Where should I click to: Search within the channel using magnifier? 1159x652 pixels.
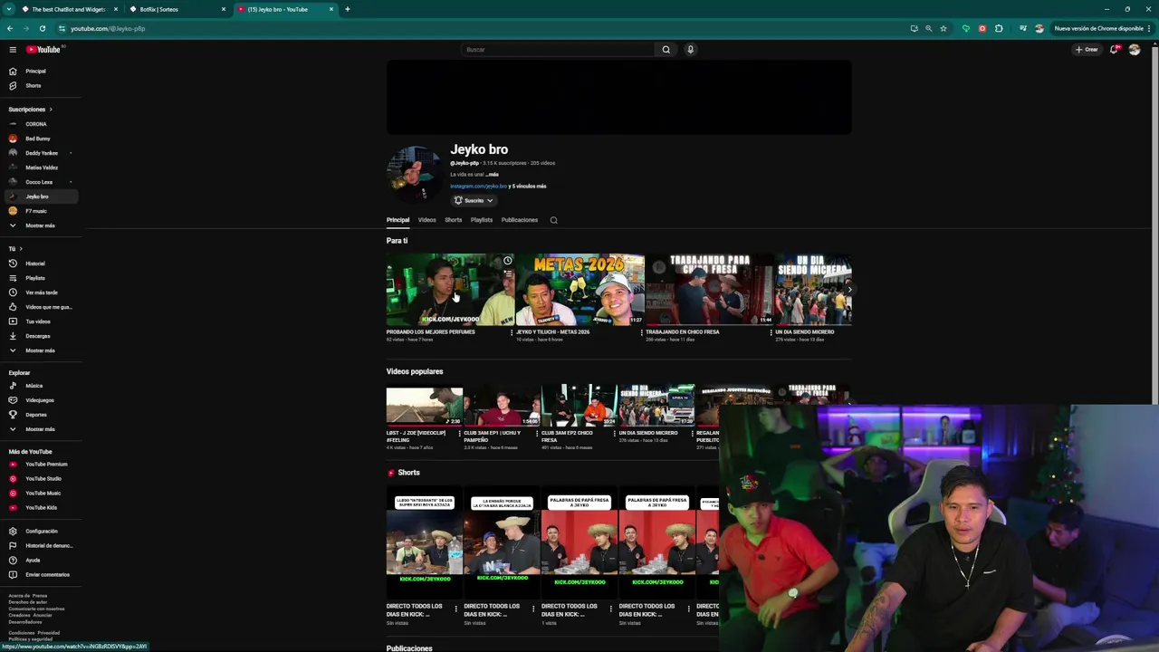pyautogui.click(x=554, y=220)
